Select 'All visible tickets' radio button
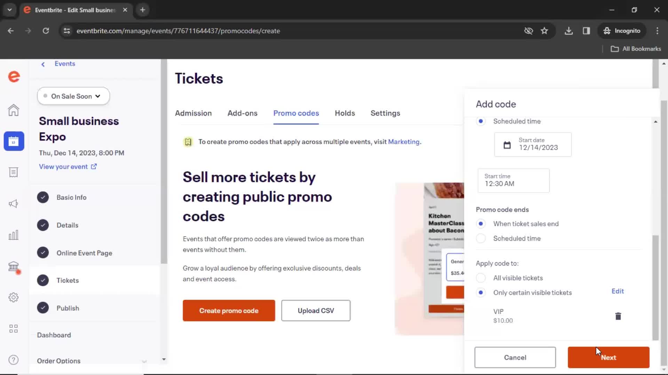This screenshot has height=375, width=668. [481, 278]
